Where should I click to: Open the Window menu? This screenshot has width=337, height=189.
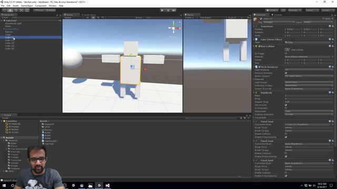pyautogui.click(x=53, y=6)
